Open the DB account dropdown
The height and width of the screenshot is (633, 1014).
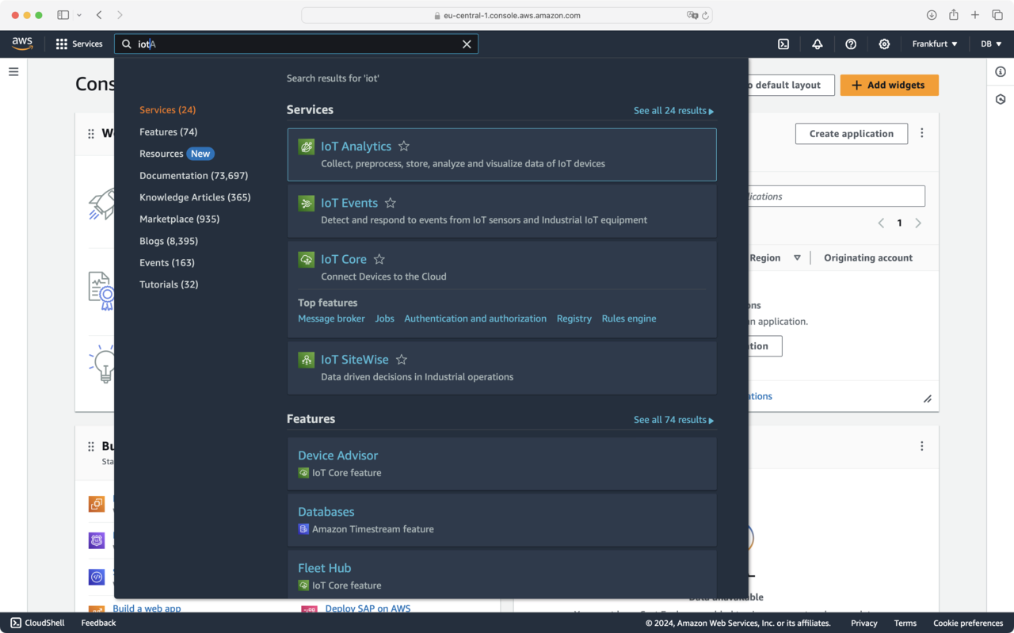pyautogui.click(x=991, y=44)
